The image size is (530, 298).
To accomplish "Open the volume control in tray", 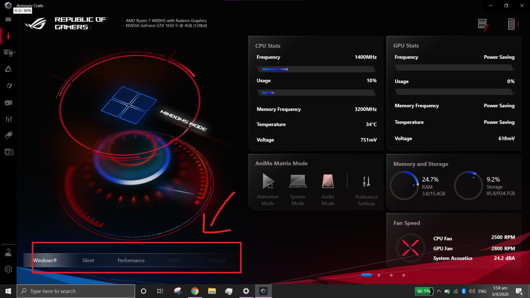I will pos(472,291).
